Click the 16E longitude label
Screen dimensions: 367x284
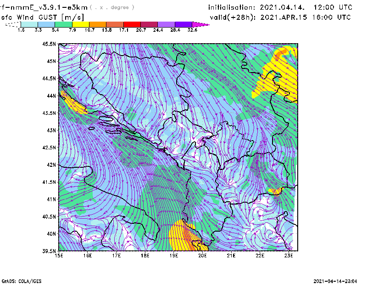pos(88,256)
